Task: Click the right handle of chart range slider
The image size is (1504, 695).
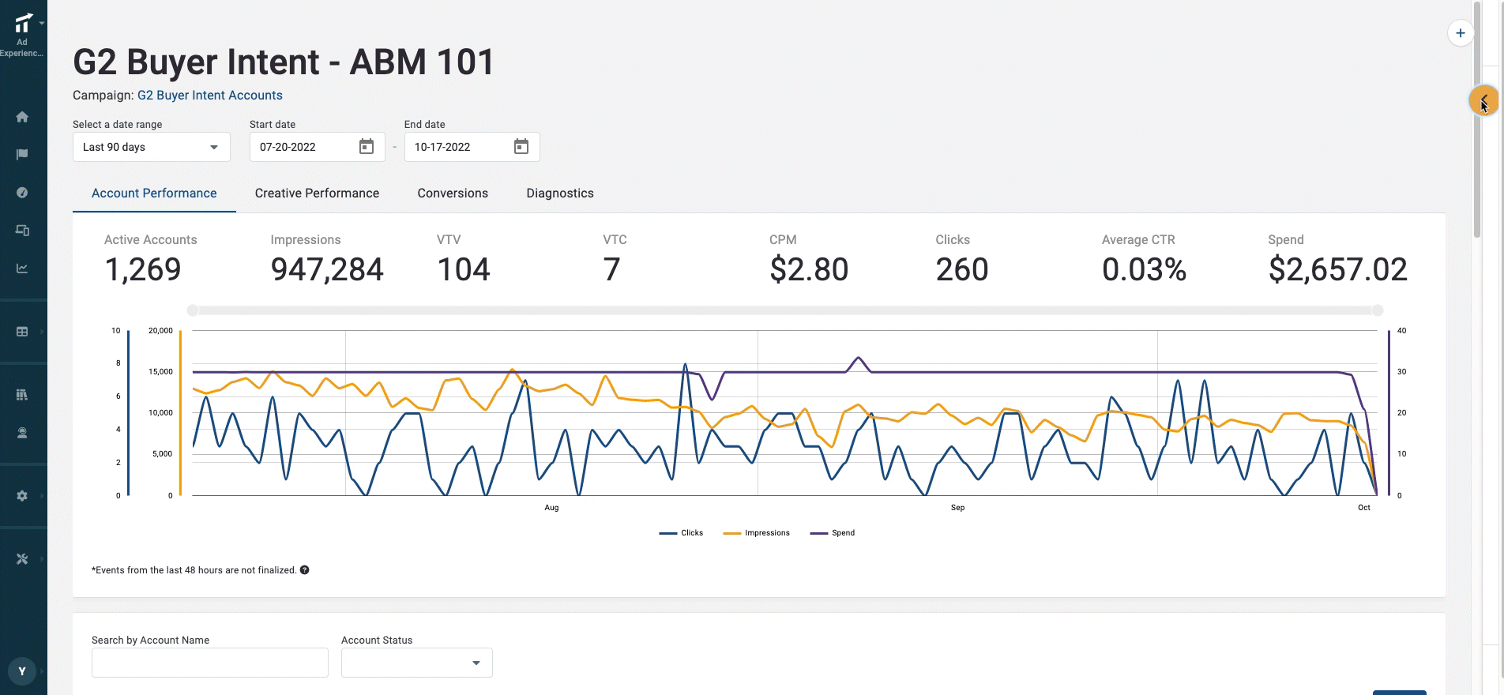Action: 1378,310
